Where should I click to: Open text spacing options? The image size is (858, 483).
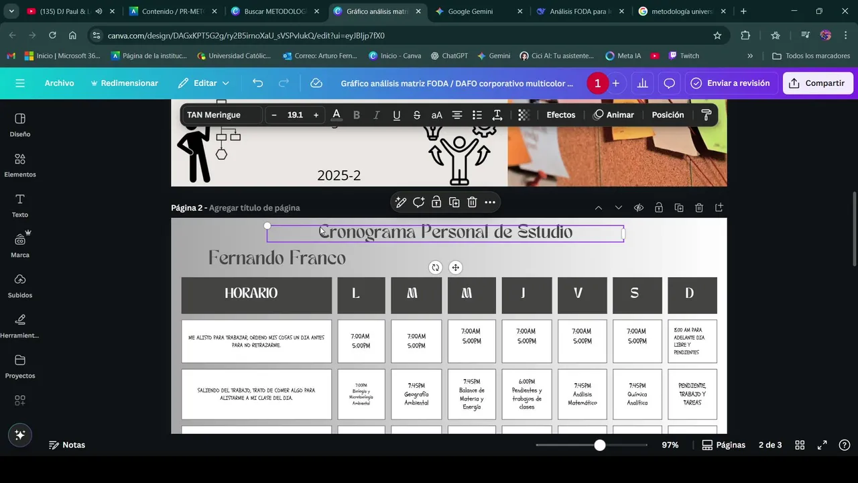click(497, 115)
